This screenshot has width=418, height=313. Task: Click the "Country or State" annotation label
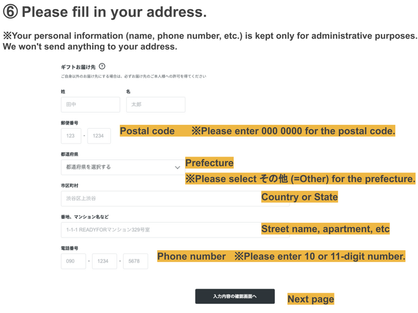[x=299, y=197]
